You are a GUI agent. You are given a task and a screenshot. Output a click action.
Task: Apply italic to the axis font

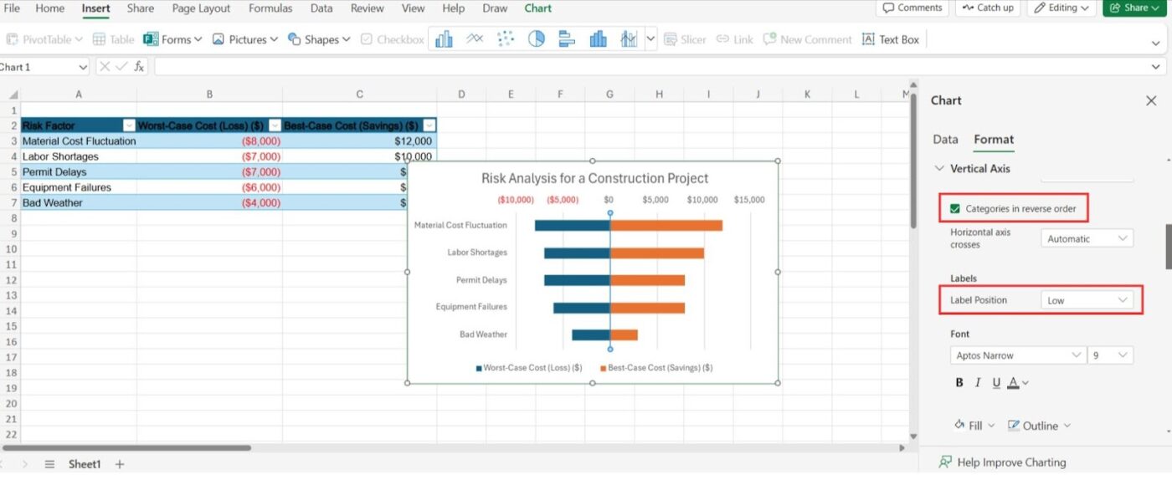[x=977, y=383]
